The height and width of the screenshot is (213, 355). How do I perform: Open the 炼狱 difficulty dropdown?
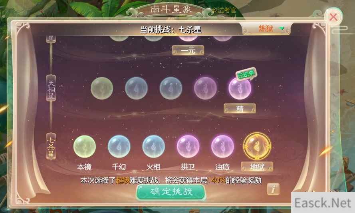coord(266,29)
